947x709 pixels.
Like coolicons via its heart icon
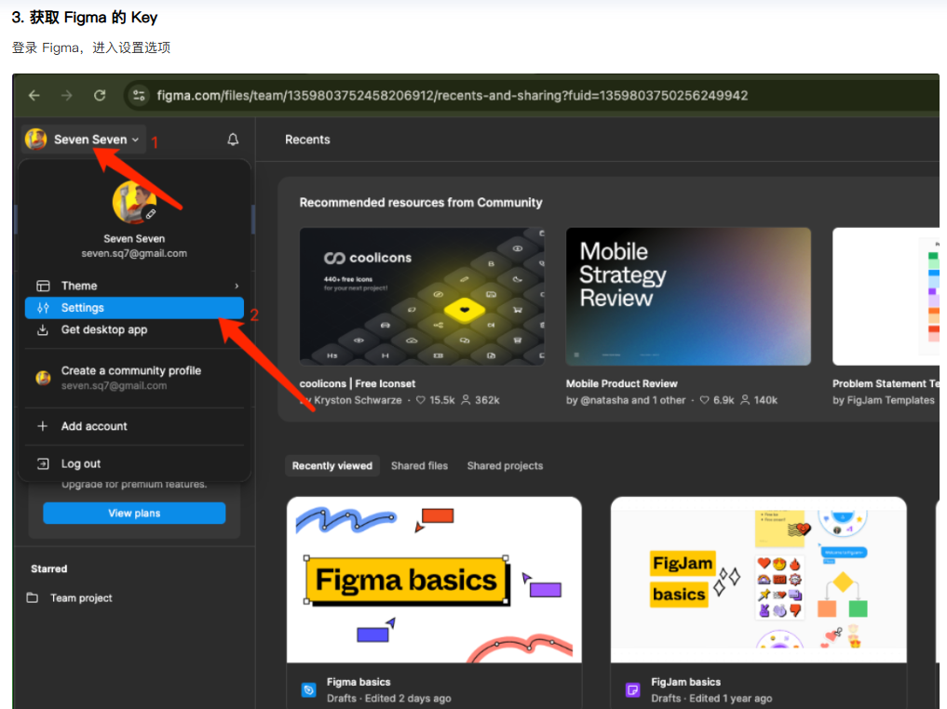(x=421, y=400)
